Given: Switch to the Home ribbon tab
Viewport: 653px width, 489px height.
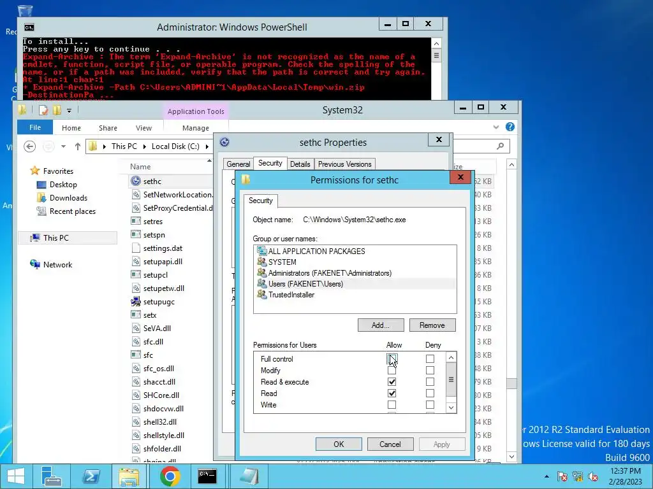Looking at the screenshot, I should click(71, 128).
